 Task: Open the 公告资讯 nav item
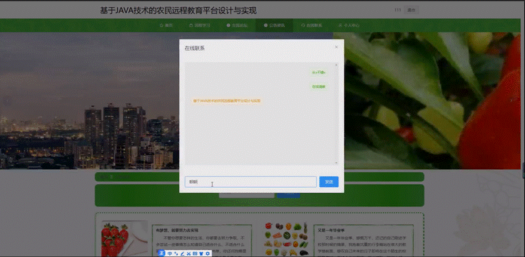[x=274, y=26]
